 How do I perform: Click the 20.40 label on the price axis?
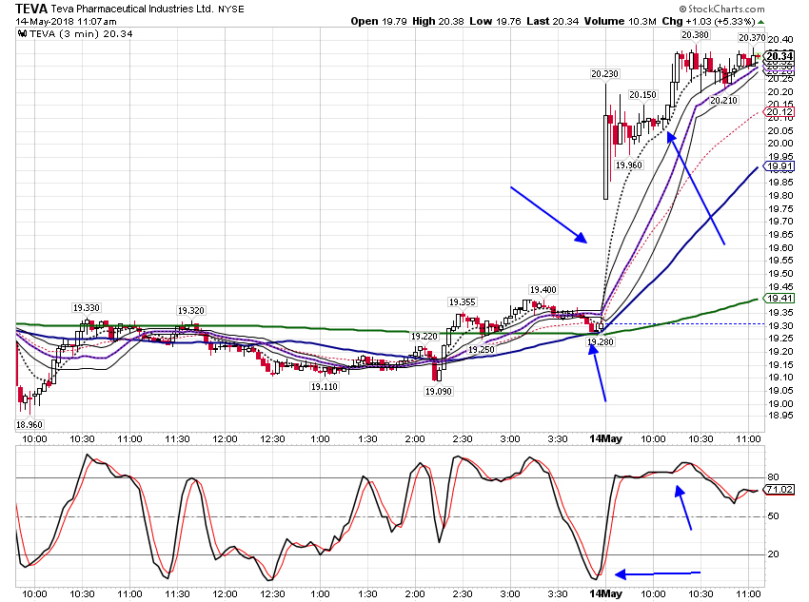coord(780,40)
